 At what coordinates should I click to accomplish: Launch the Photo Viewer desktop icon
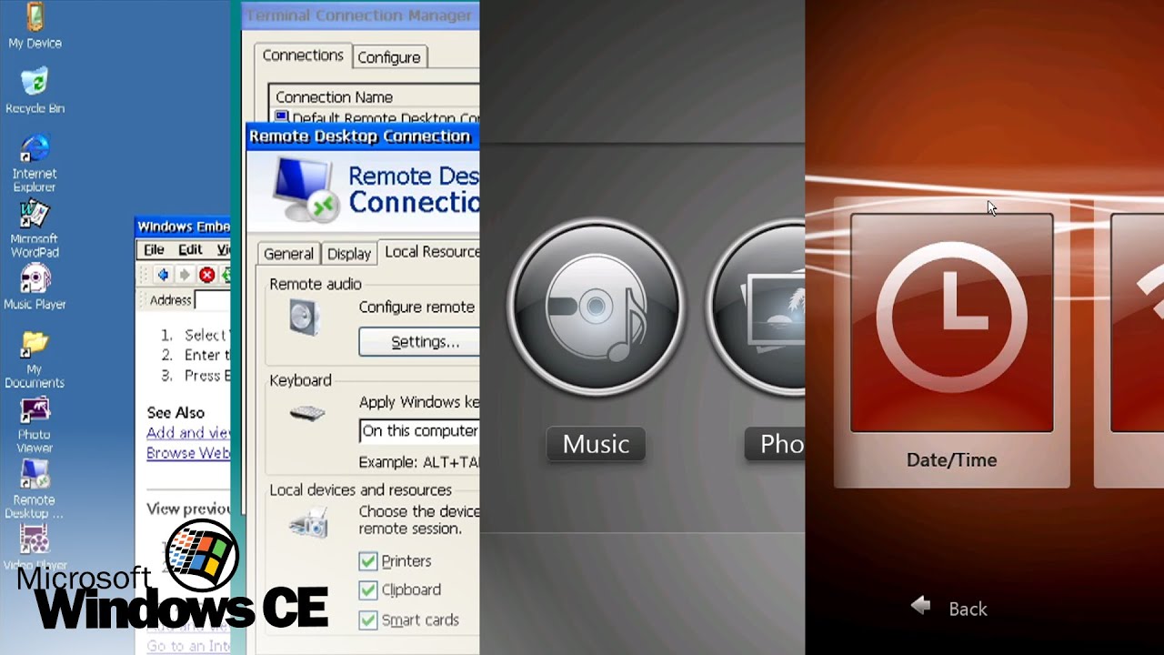[x=35, y=426]
